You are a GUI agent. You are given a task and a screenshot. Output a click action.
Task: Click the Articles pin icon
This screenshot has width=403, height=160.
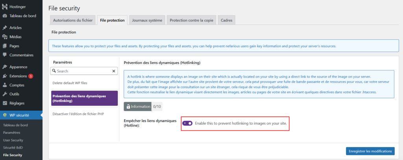tap(5, 28)
